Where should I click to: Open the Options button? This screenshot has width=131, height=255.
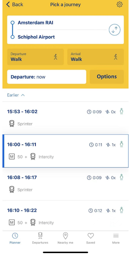107,77
